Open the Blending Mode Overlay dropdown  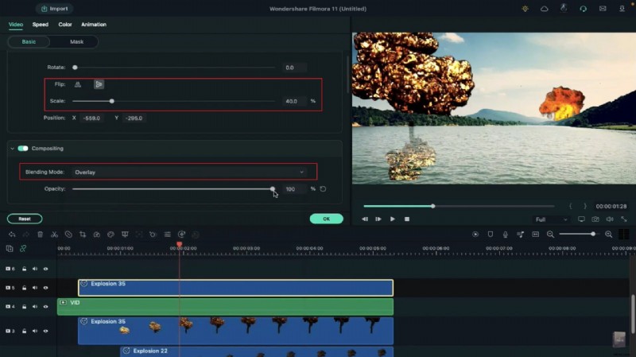click(x=189, y=172)
